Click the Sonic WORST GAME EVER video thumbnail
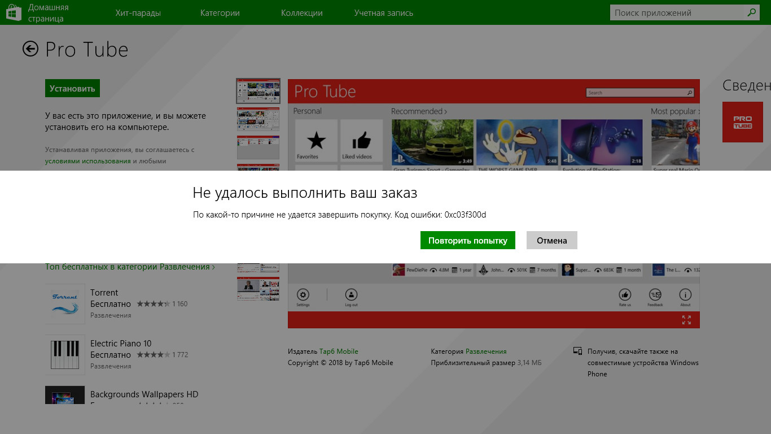Screen dimensions: 771x434 tap(517, 141)
